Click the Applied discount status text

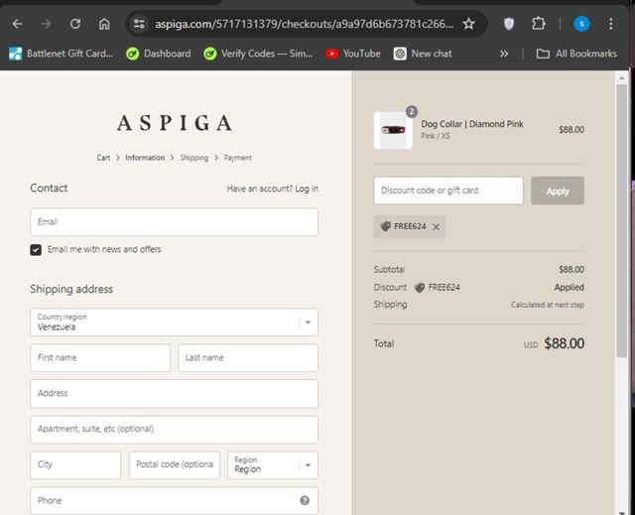click(569, 288)
